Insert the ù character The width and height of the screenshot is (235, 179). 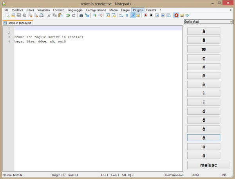[204, 147]
